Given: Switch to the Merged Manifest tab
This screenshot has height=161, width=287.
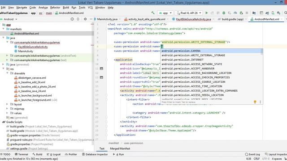Looking at the screenshot, I should (120, 148).
